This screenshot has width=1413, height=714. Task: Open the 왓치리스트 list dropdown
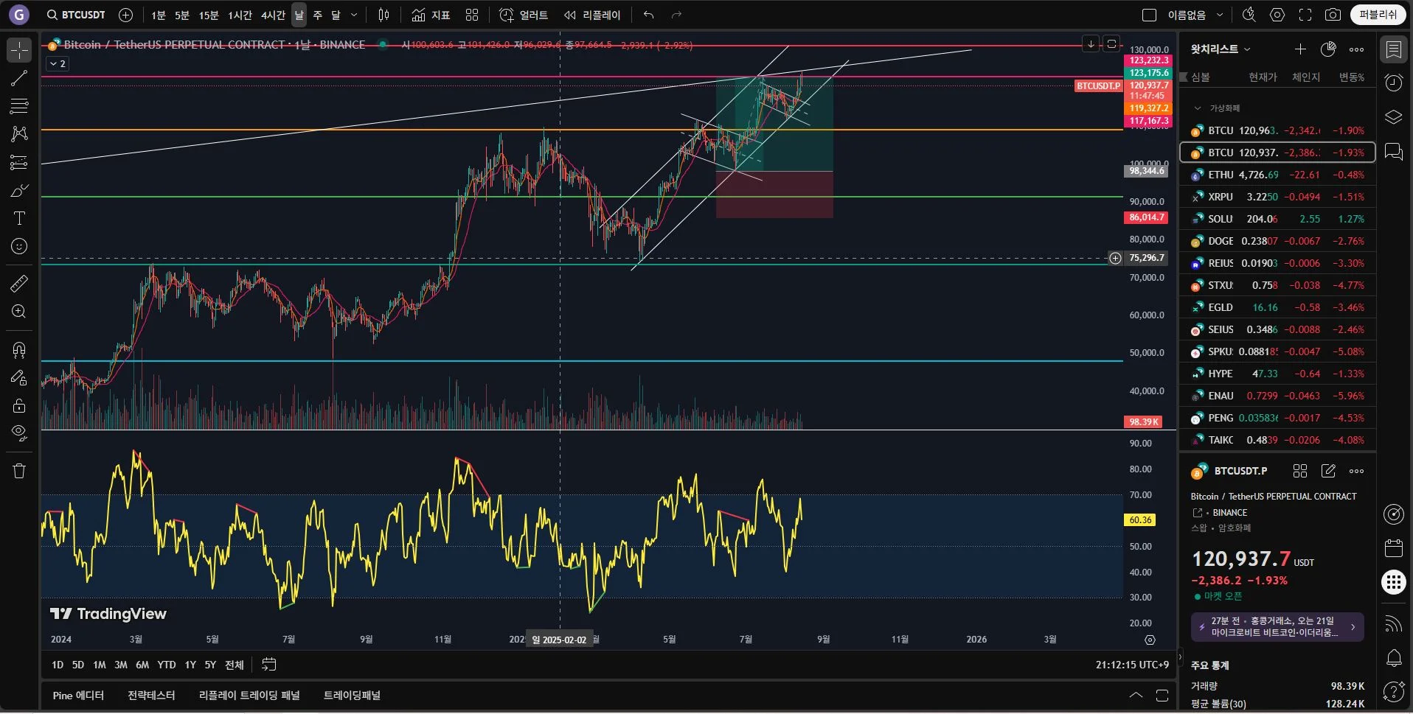pos(1221,49)
